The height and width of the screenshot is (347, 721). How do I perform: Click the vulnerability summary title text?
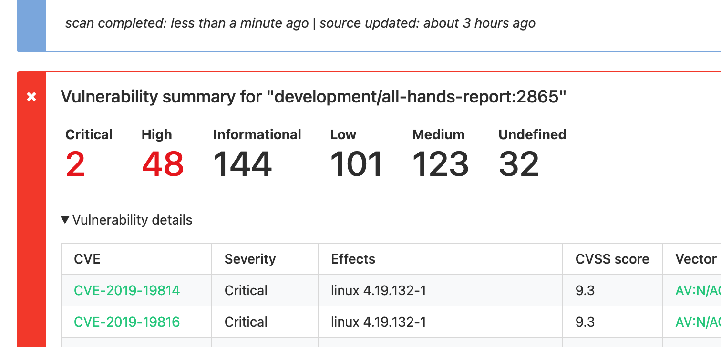click(x=313, y=97)
